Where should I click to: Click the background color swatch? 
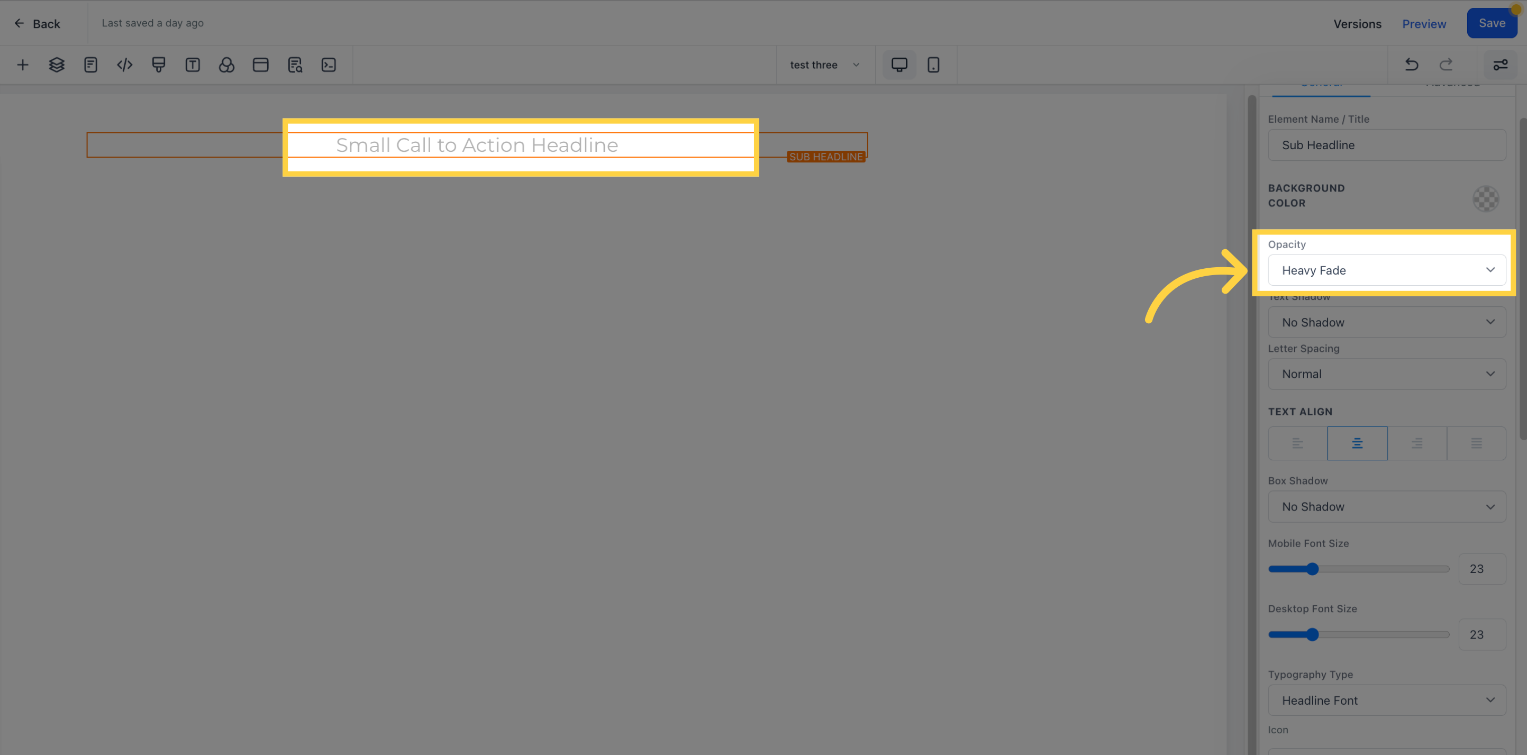1486,198
